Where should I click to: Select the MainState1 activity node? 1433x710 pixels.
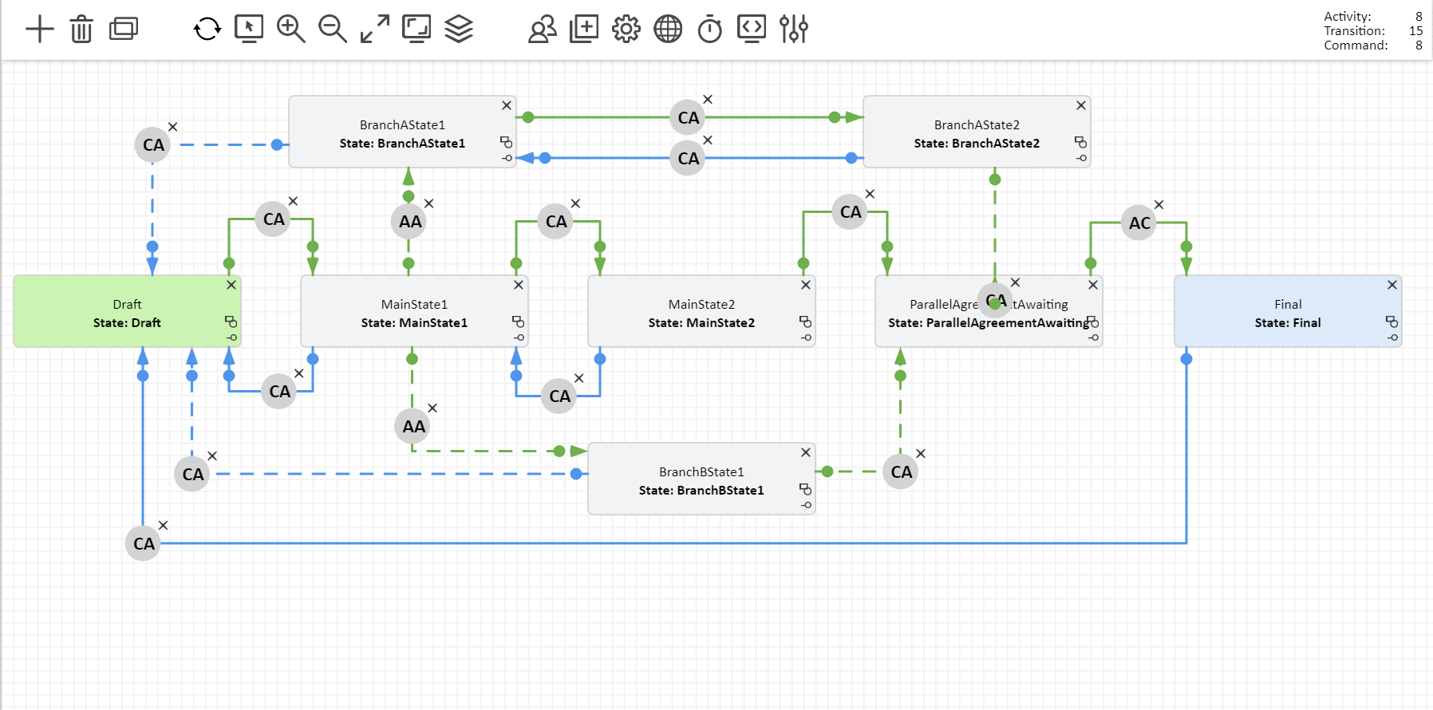point(414,312)
